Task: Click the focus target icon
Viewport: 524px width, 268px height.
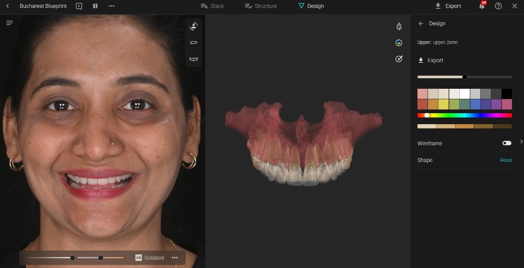Action: coord(398,59)
